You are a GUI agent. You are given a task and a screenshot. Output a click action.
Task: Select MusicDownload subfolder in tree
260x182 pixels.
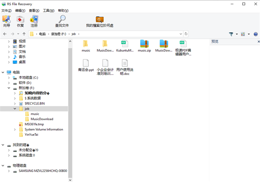(42, 119)
